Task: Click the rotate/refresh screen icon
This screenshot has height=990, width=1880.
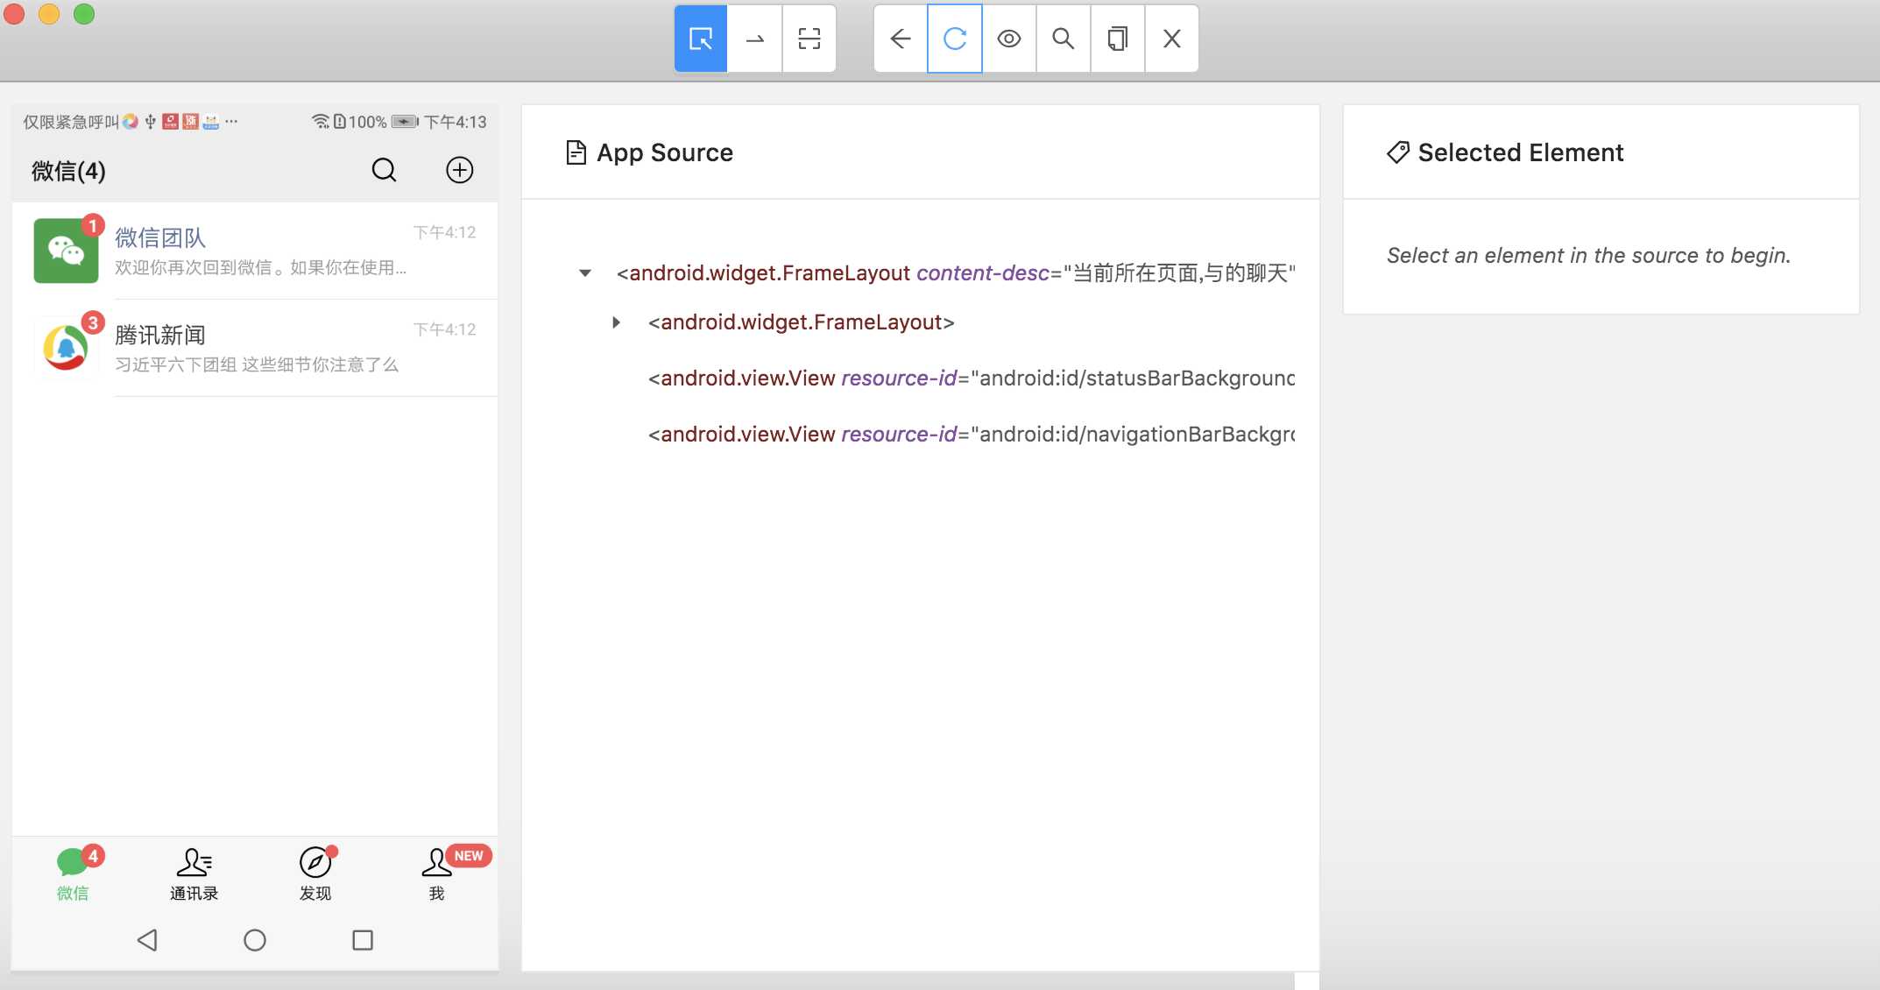Action: [954, 38]
